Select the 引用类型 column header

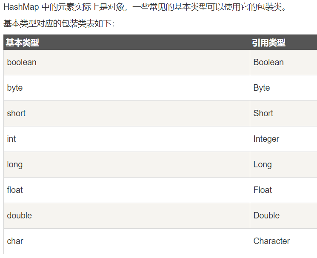pos(268,43)
